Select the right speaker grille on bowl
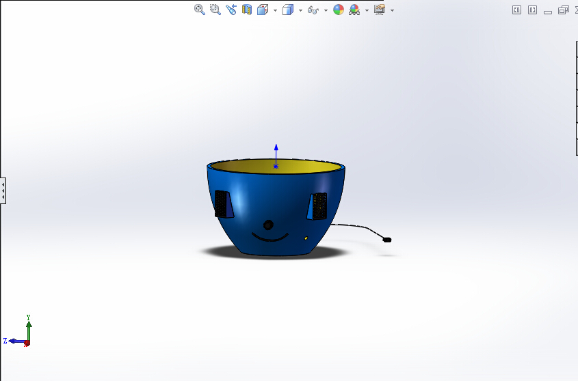The height and width of the screenshot is (381, 578). [x=319, y=206]
